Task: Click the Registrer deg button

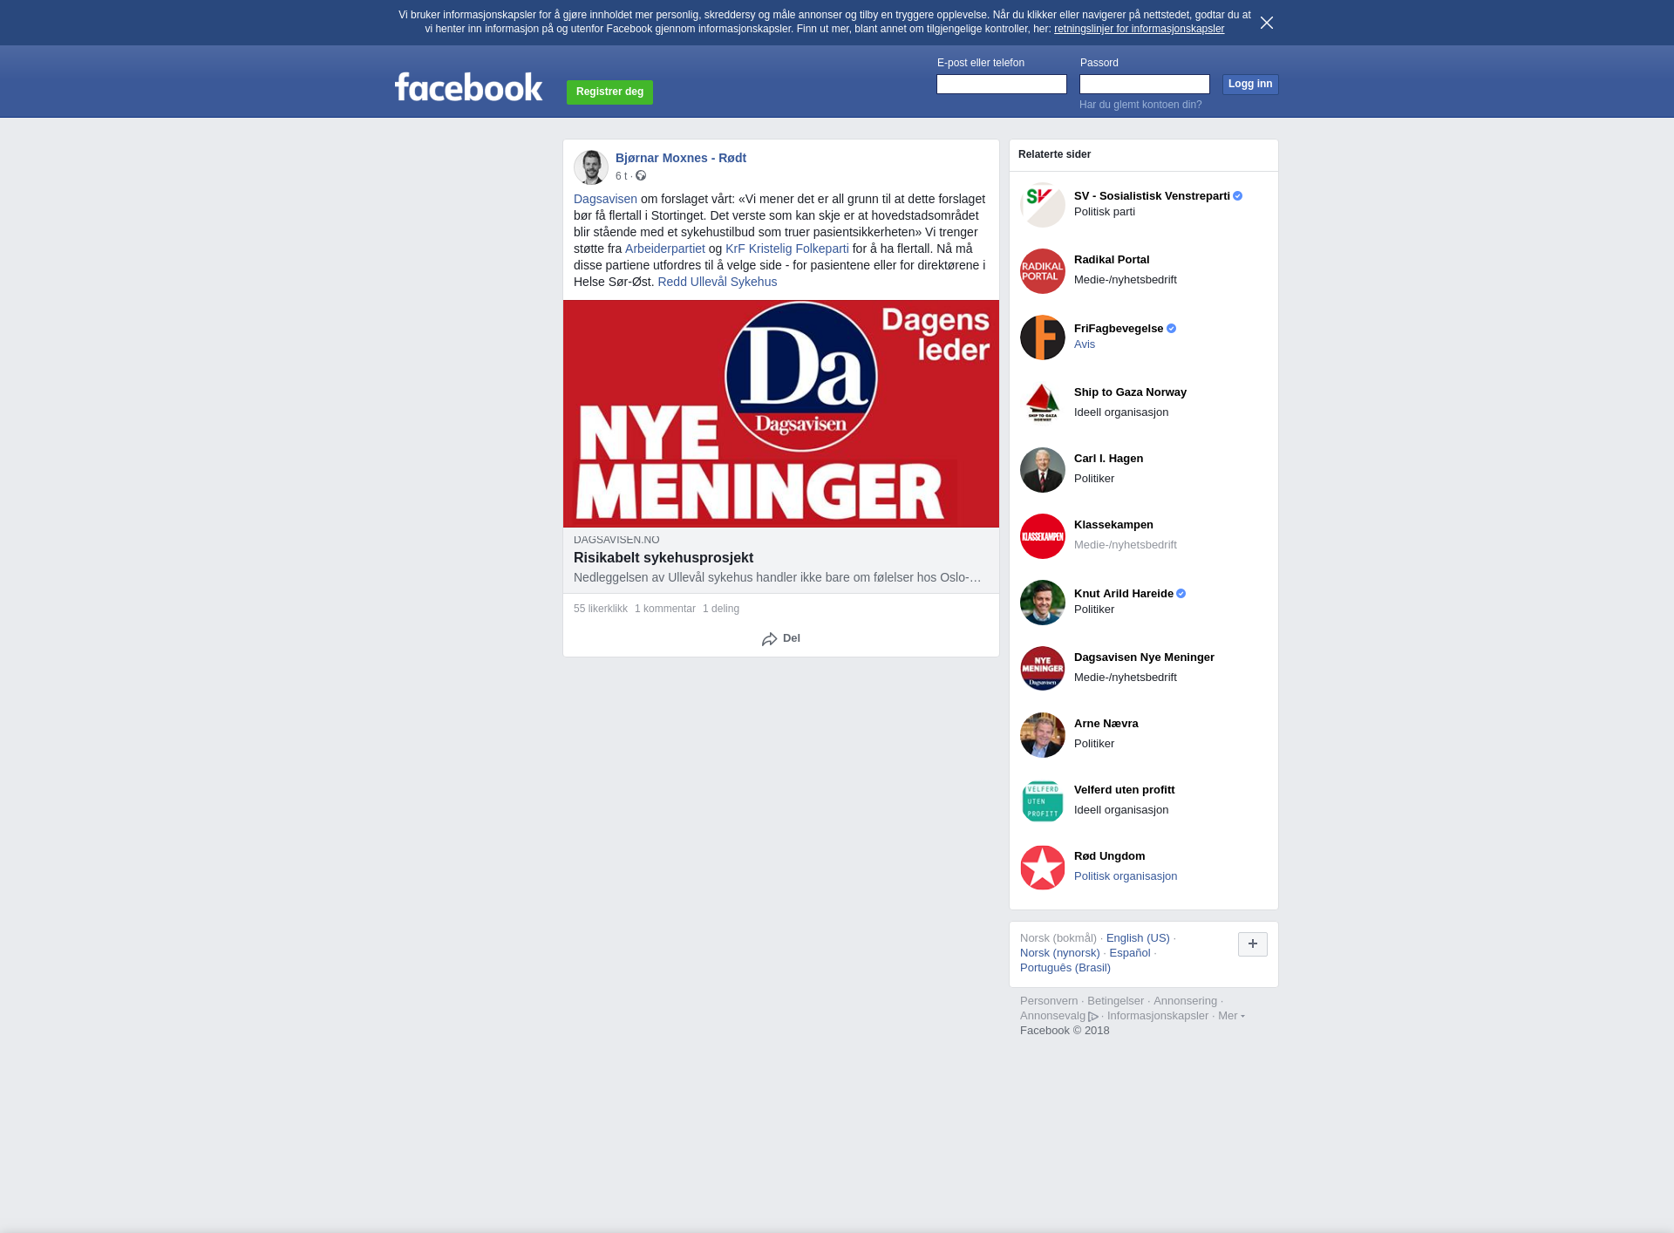Action: (609, 92)
